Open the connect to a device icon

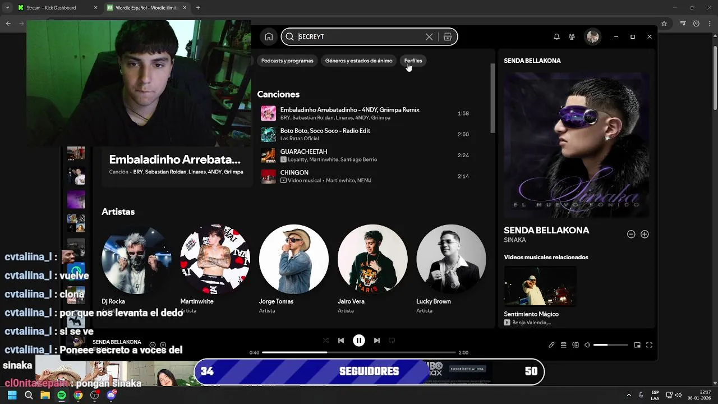(x=576, y=345)
